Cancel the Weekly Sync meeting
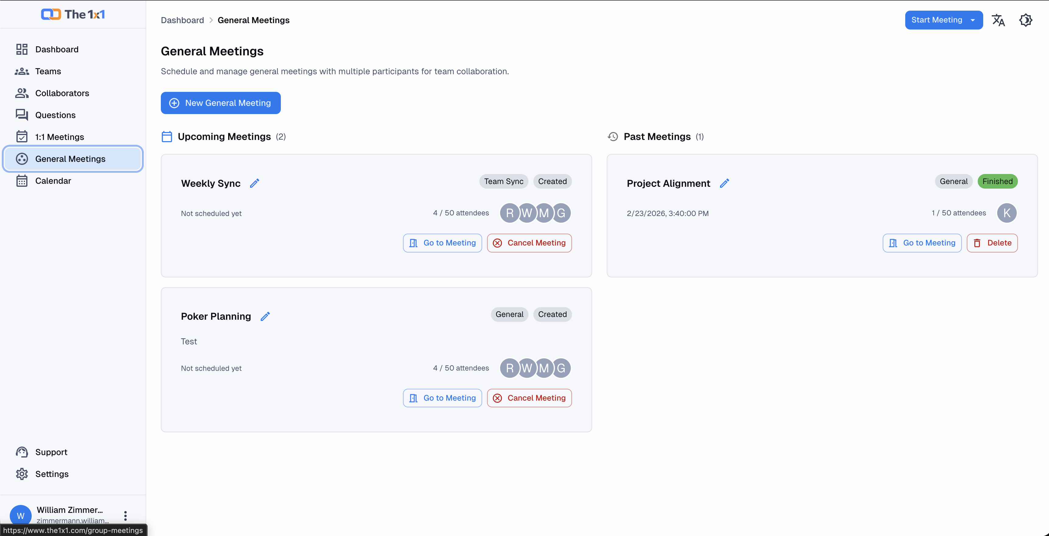The width and height of the screenshot is (1049, 536). [529, 243]
